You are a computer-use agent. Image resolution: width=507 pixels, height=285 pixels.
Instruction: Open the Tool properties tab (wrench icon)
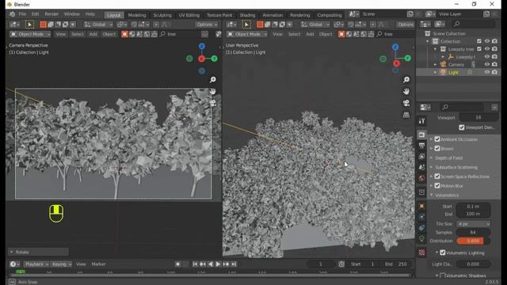click(421, 121)
